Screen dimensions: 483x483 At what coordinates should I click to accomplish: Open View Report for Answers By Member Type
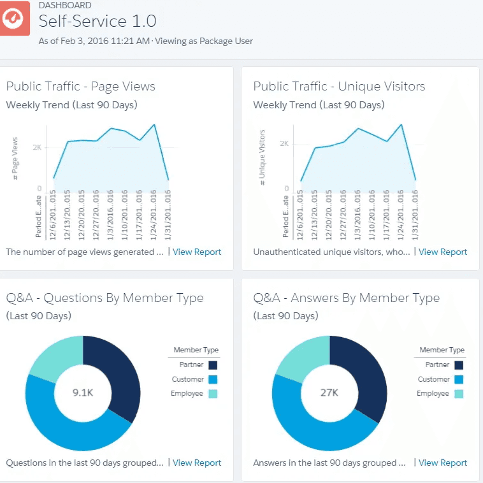click(443, 463)
